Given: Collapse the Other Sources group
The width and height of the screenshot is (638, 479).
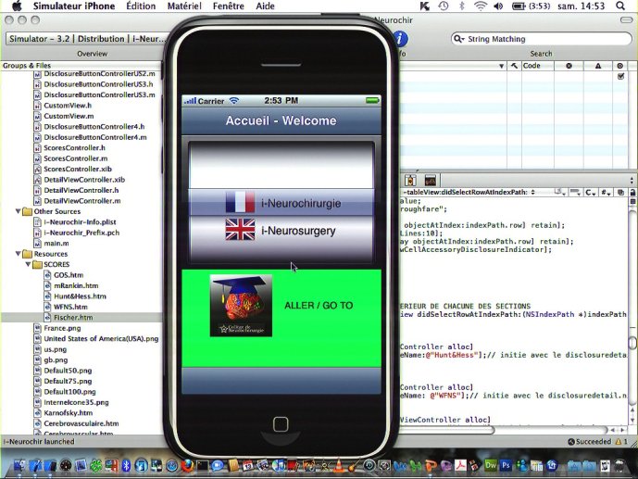Looking at the screenshot, I should point(18,211).
